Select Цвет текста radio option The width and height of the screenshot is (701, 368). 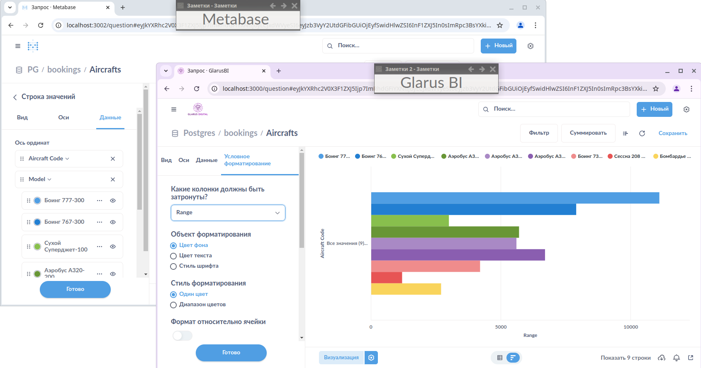[x=173, y=256]
